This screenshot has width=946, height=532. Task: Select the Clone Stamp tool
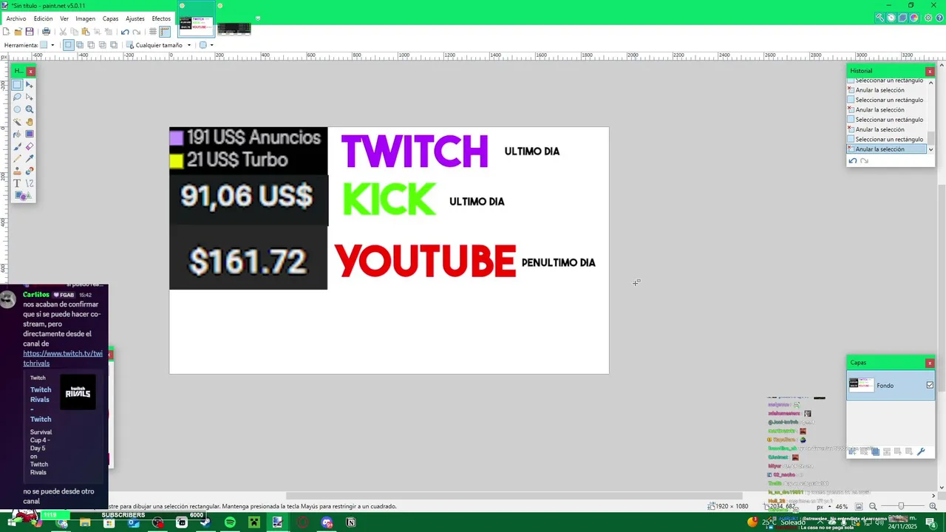coord(17,171)
